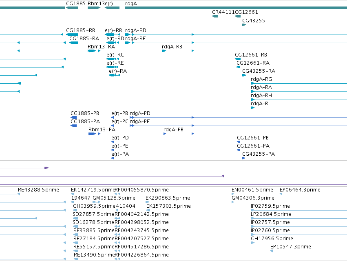Choose the rdgA-RG transcript
Viewport: 347px width, 261px height.
pos(261,79)
